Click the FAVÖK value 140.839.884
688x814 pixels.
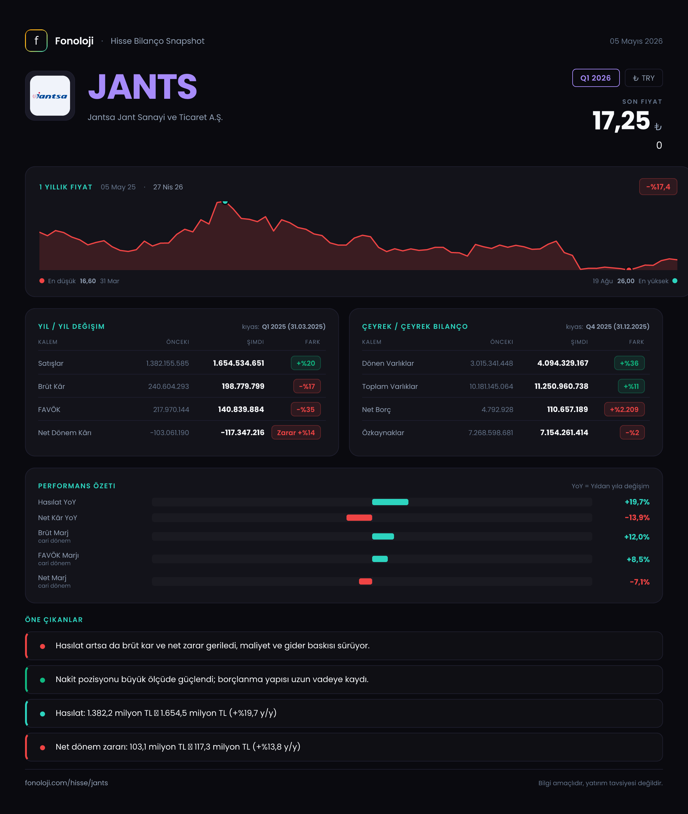[x=241, y=409]
